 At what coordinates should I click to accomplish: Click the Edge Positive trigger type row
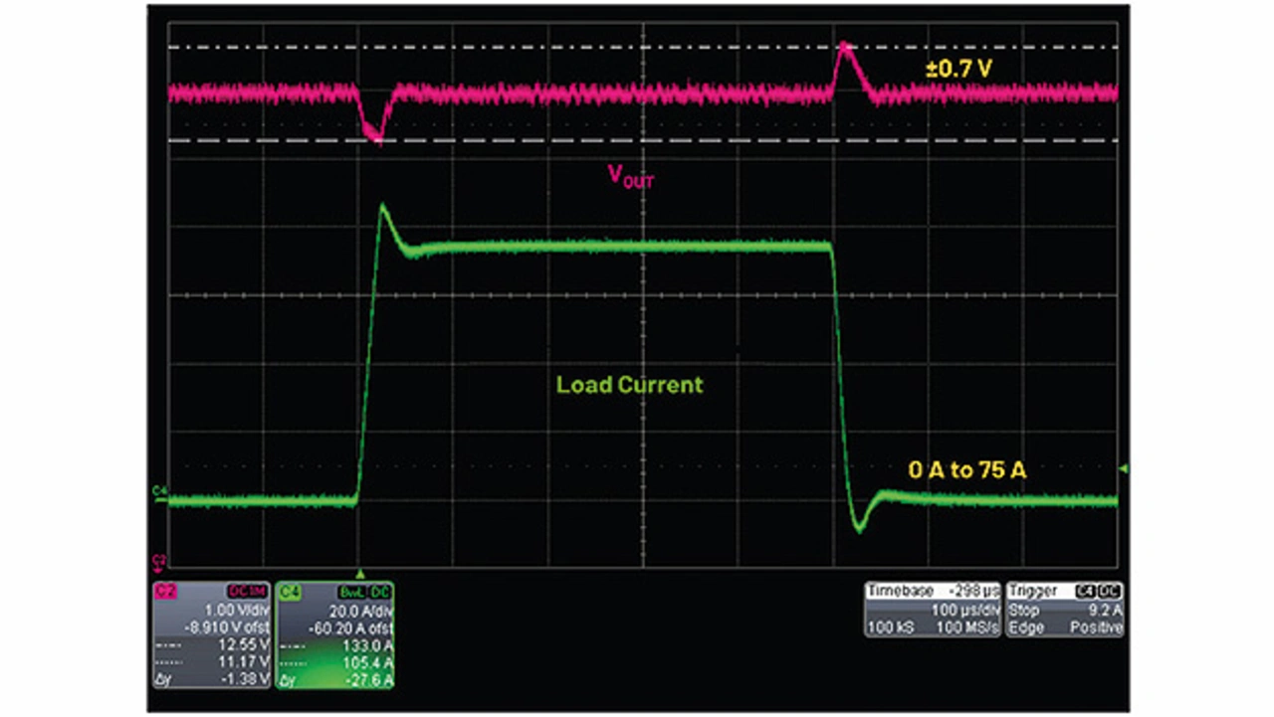(x=1065, y=628)
